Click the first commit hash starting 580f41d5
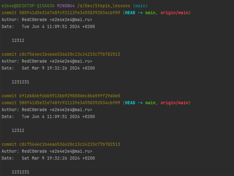The width and height of the screenshot is (234, 176). pos(69,13)
